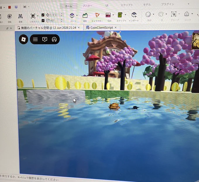This screenshot has height=182, width=199.
Task: Expand the Material (素材) dropdown arrow
Action: point(153,14)
